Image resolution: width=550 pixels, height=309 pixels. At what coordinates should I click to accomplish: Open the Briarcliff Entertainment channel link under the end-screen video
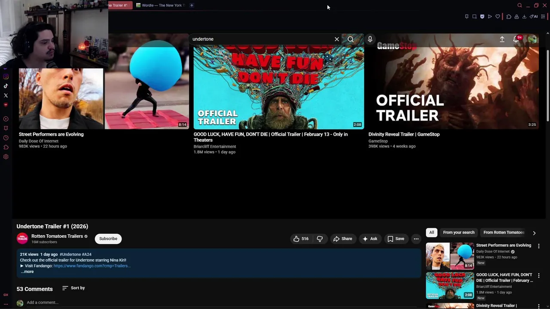click(215, 146)
